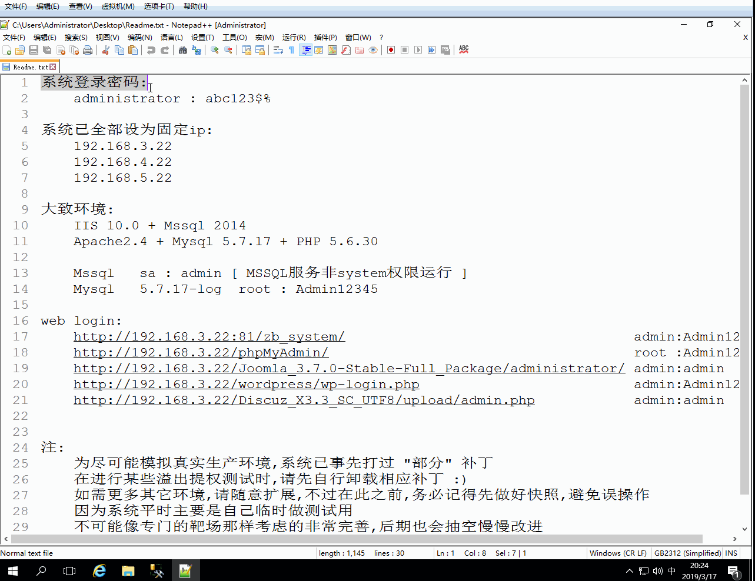Open the Replace dialog toolbar icon
Screen dimensions: 755x581
[196, 50]
